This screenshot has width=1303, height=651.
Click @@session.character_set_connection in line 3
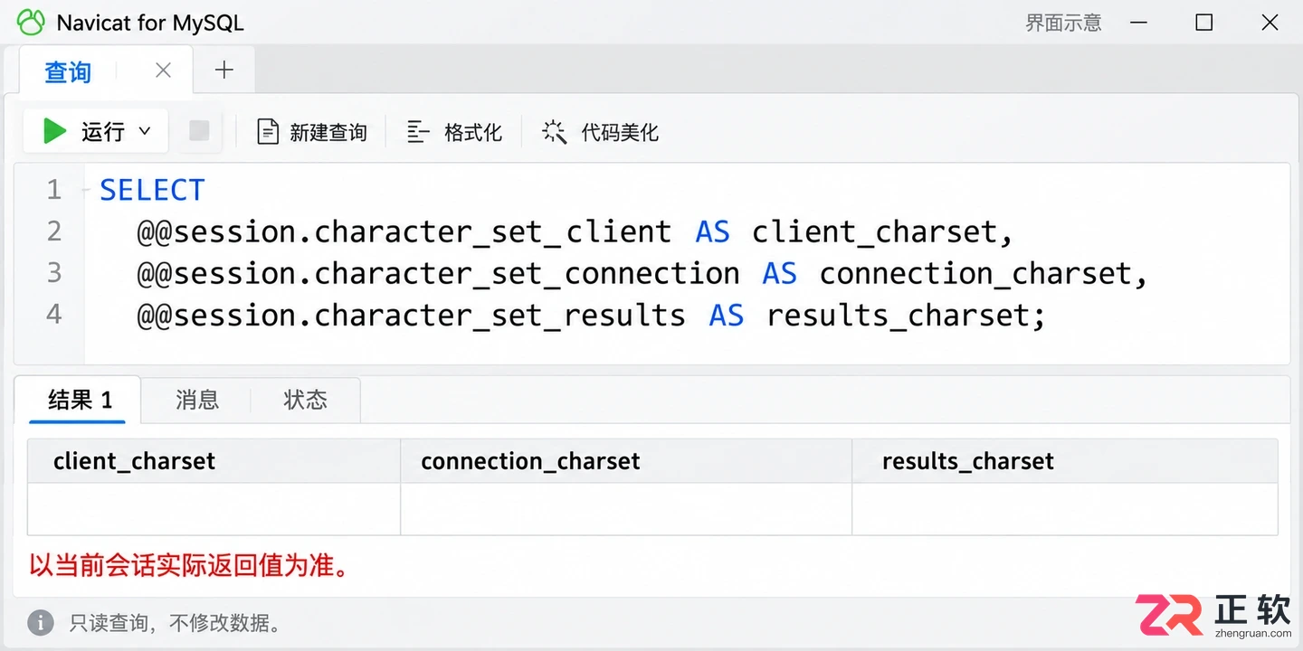click(x=438, y=273)
